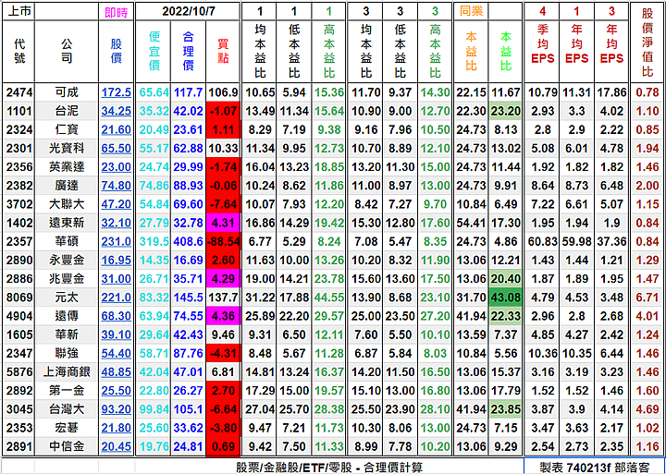Select the magenta 4.31 buy point cell for 遠東新
666x474 pixels.
[x=223, y=223]
